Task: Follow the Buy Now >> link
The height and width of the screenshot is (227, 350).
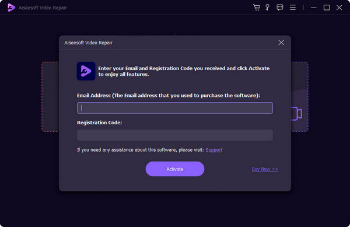Action: [265, 169]
